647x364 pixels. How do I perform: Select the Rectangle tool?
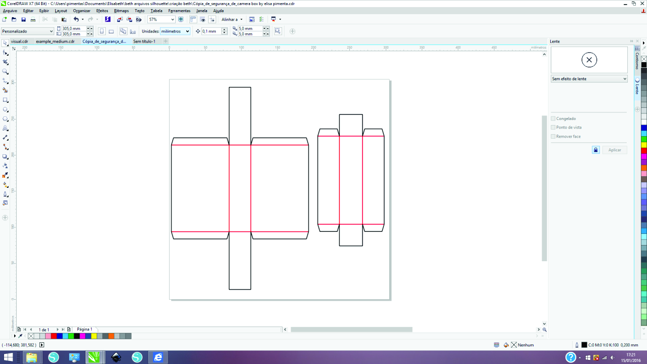tap(5, 100)
